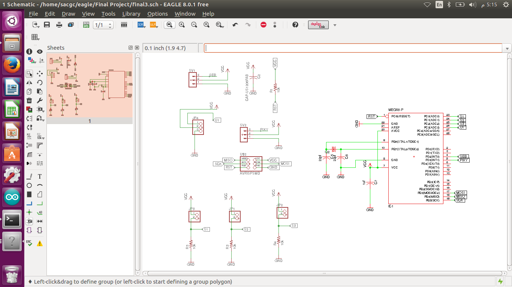The image size is (512, 287).
Task: Click the design link button
Action: [318, 25]
